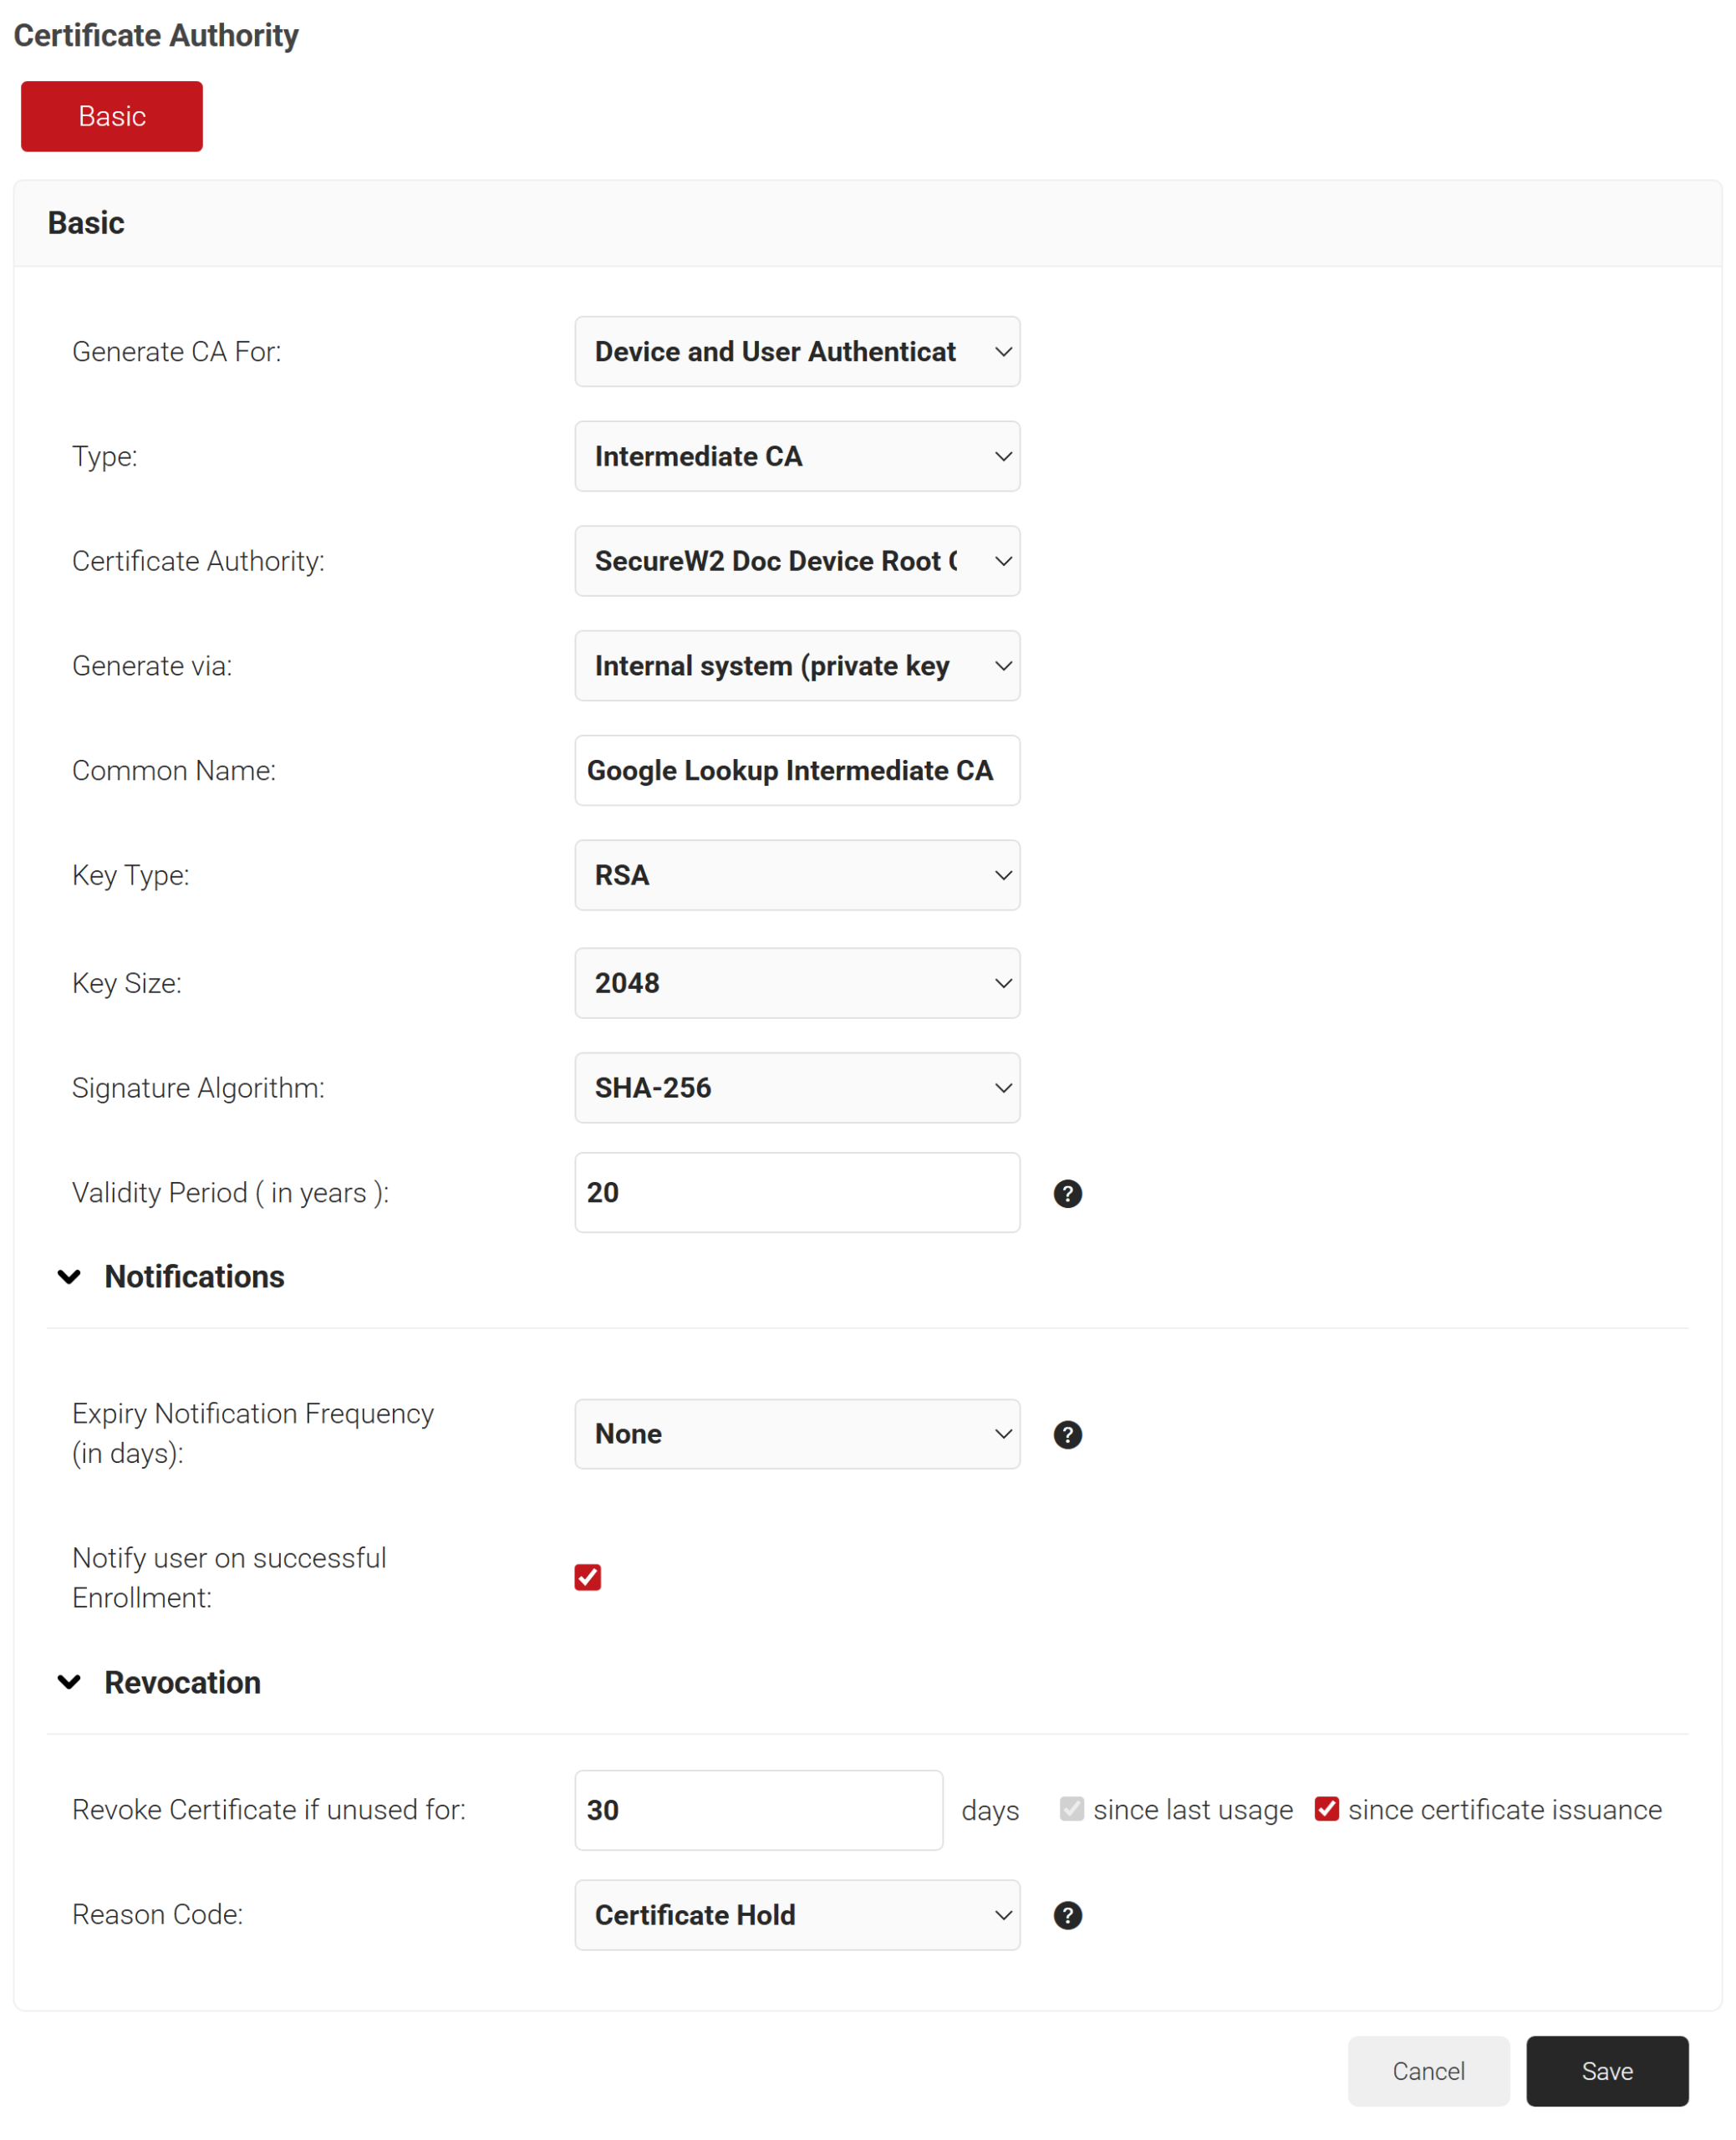Viewport: 1736px width, 2140px height.
Task: Click the since last usage checkbox
Action: click(1071, 1808)
